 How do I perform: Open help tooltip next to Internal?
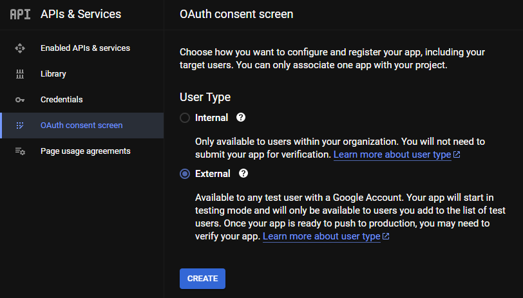[241, 117]
